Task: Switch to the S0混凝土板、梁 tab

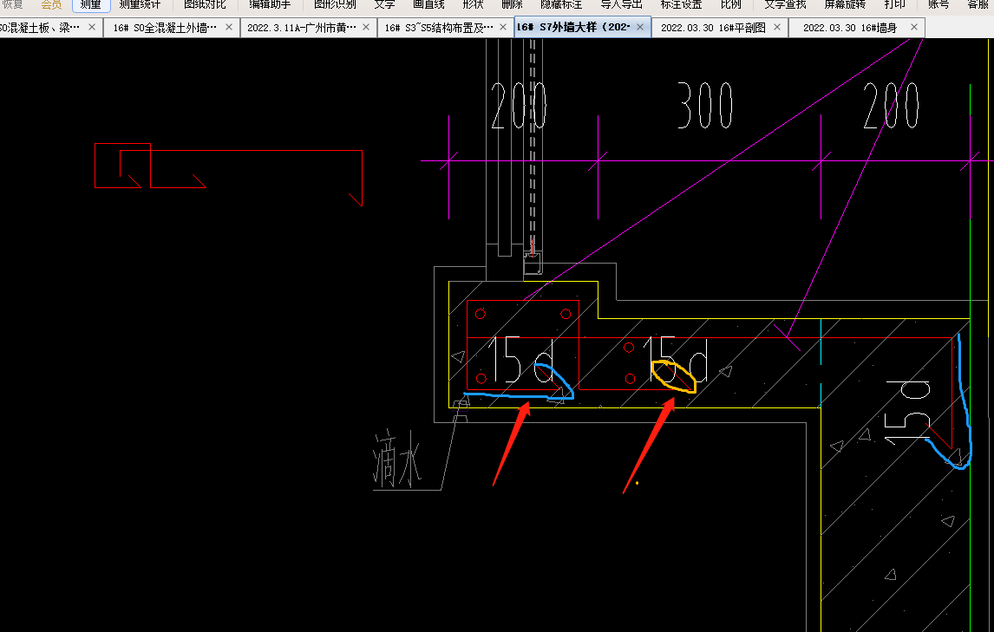Action: click(x=40, y=27)
